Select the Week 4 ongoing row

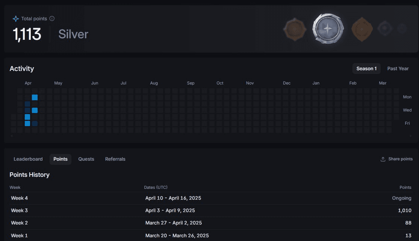210,198
